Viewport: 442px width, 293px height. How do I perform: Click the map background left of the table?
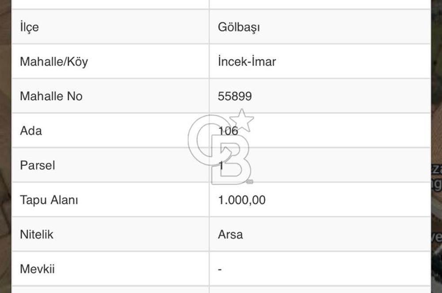(5, 146)
